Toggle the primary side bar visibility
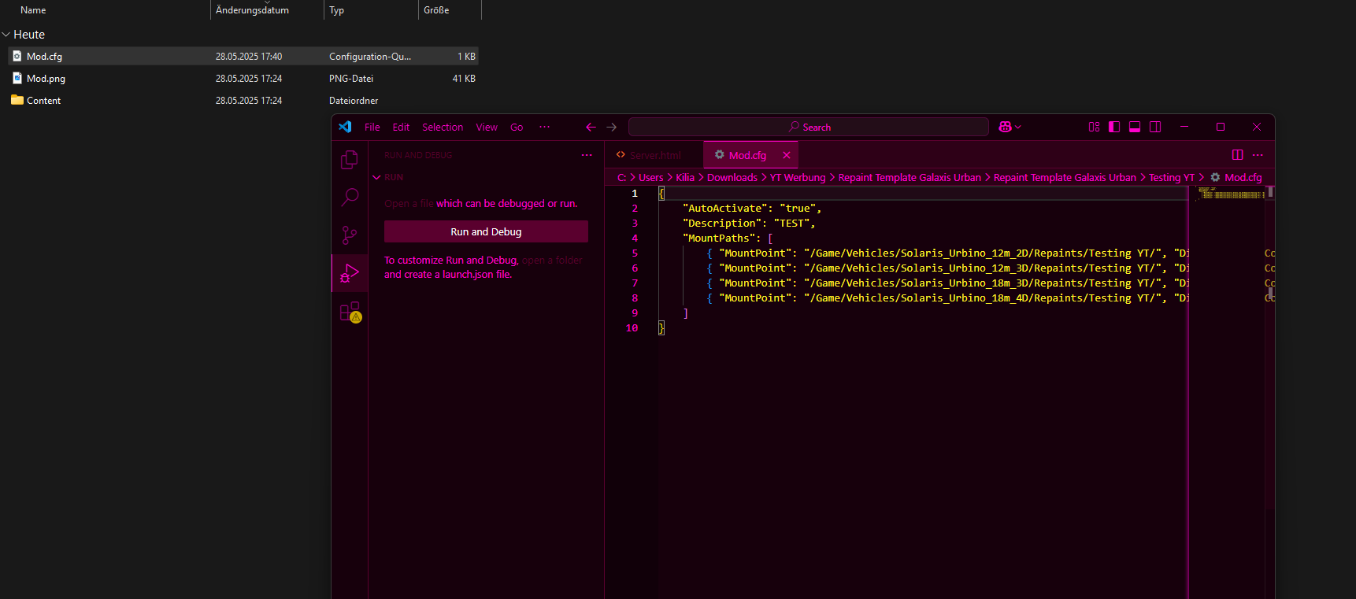The image size is (1356, 599). point(1114,127)
